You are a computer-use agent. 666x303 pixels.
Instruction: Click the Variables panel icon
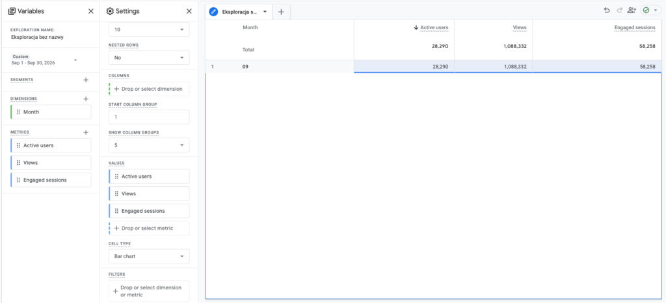[12, 12]
